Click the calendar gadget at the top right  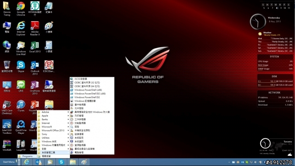coord(276,6)
